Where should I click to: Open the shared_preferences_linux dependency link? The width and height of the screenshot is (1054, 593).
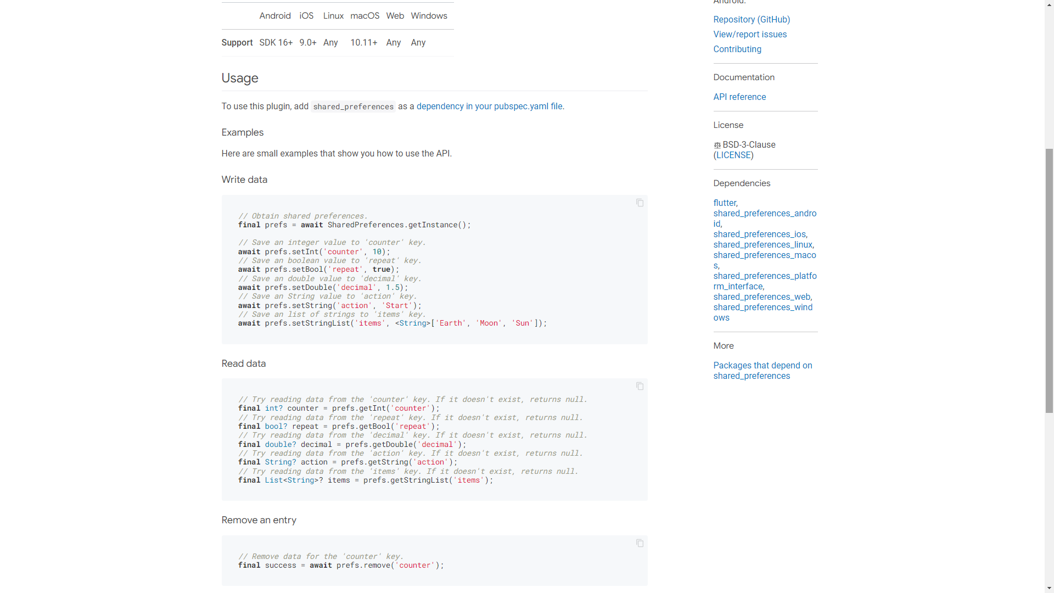click(762, 245)
